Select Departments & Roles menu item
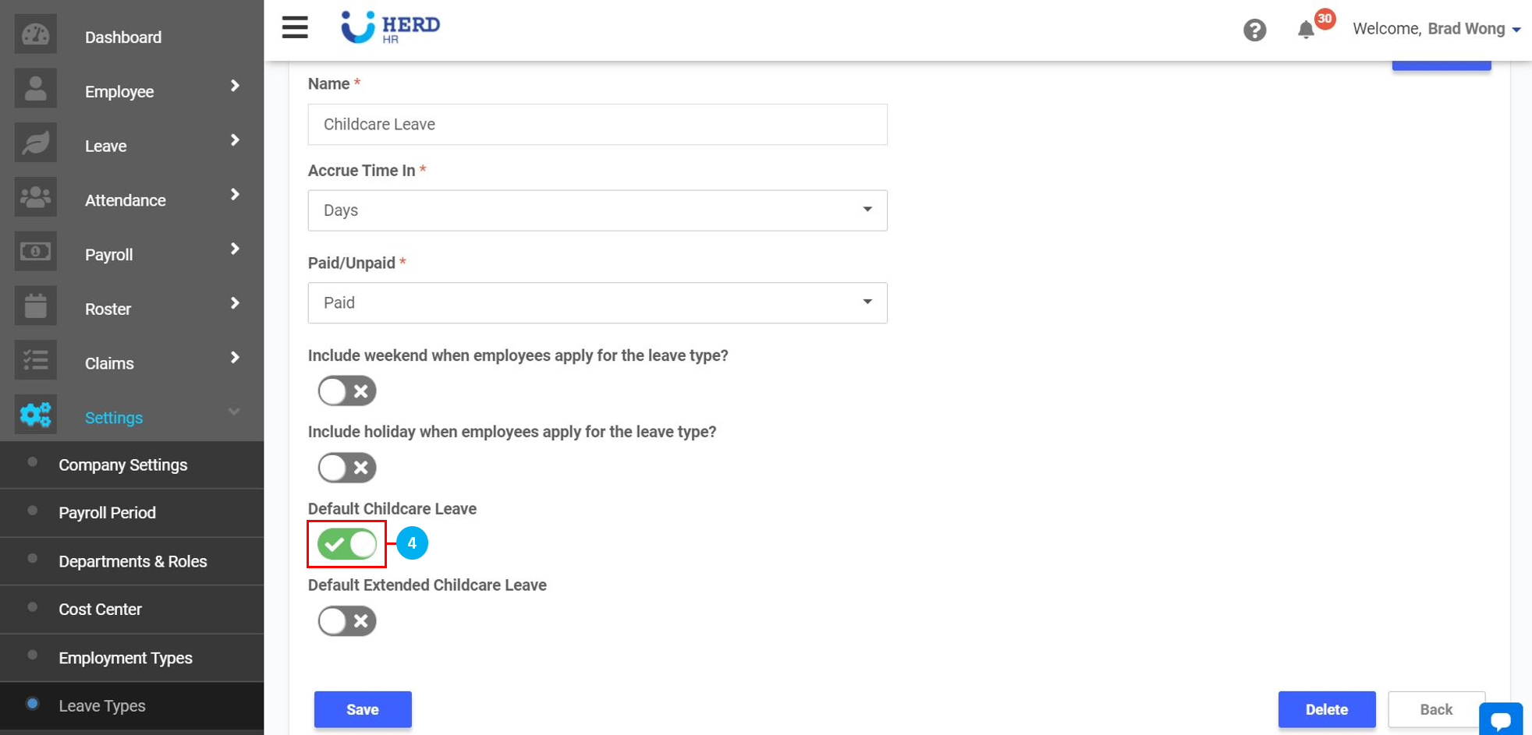Image resolution: width=1532 pixels, height=735 pixels. [133, 562]
